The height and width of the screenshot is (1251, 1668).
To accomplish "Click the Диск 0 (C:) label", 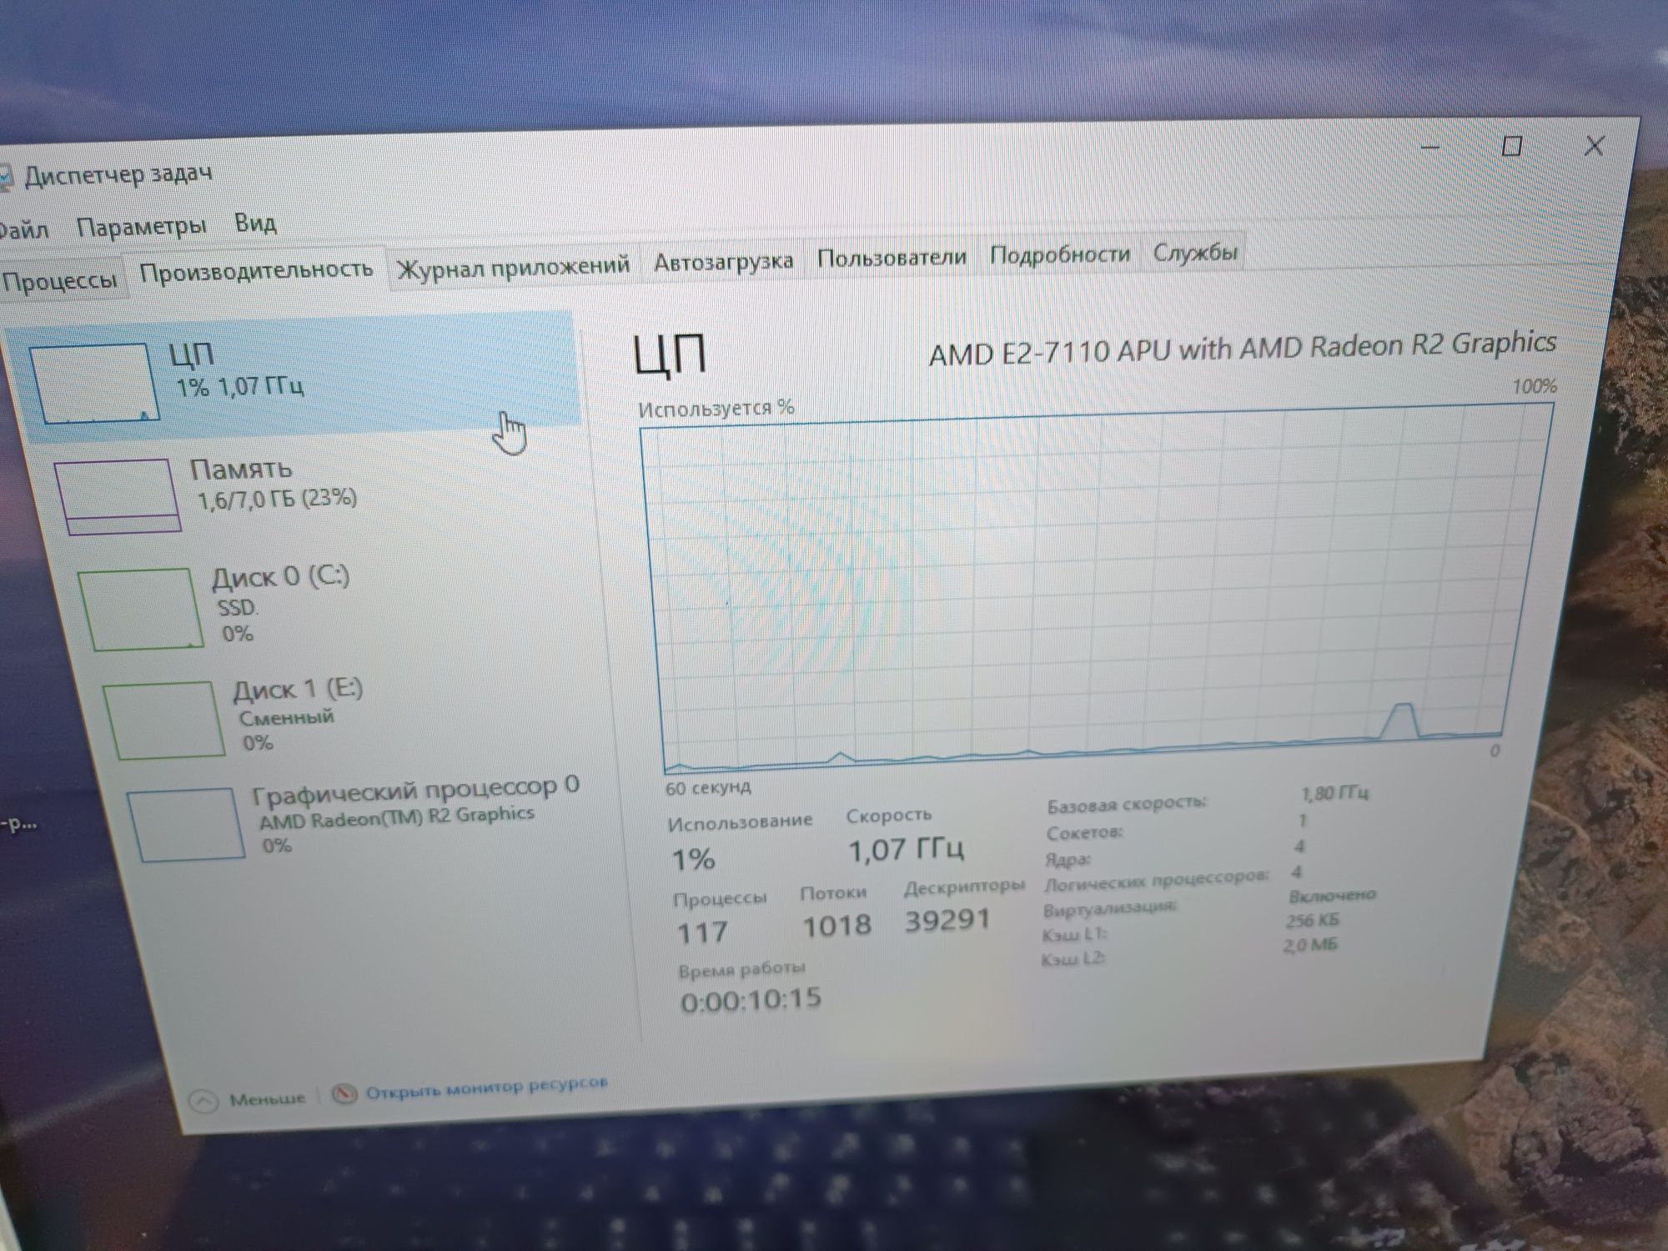I will (x=280, y=577).
